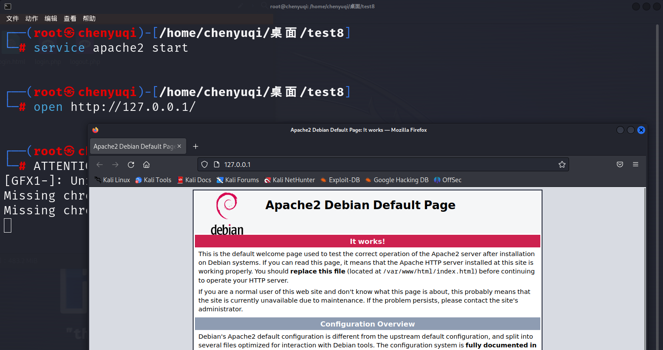Viewport: 663px width, 350px height.
Task: Click the Firefox back arrow button
Action: point(100,164)
